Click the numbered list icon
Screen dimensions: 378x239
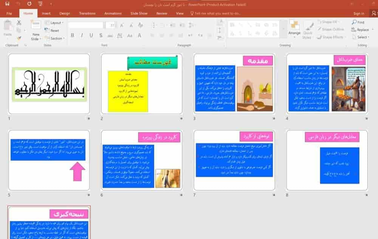pos(163,25)
